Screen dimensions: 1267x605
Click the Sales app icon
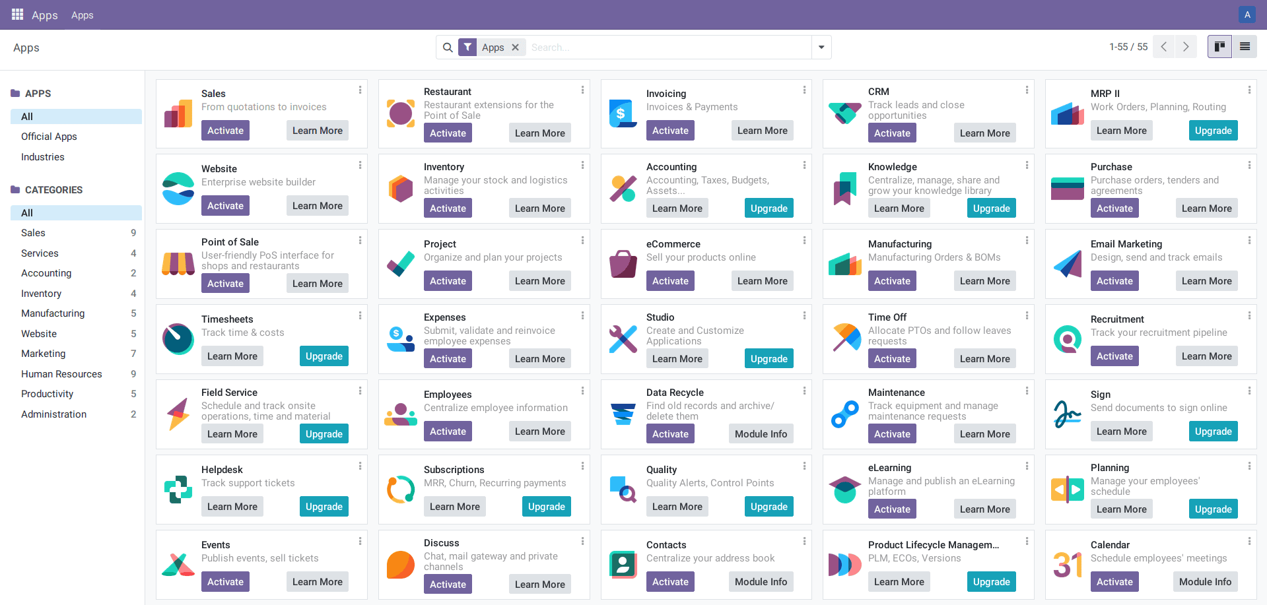point(178,114)
